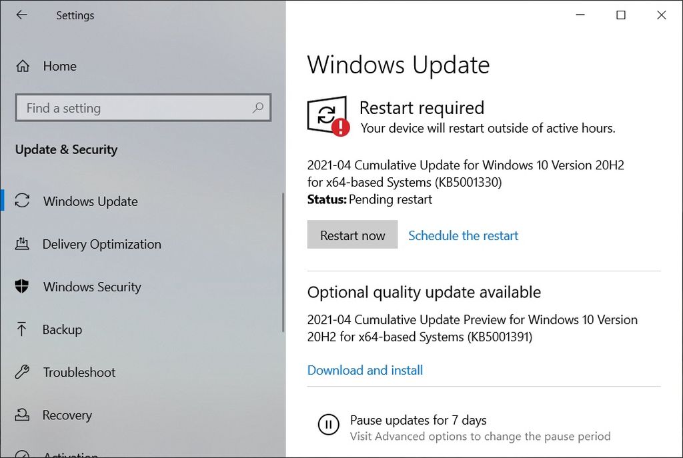Click Optional quality update available heading
This screenshot has width=683, height=458.
click(424, 292)
